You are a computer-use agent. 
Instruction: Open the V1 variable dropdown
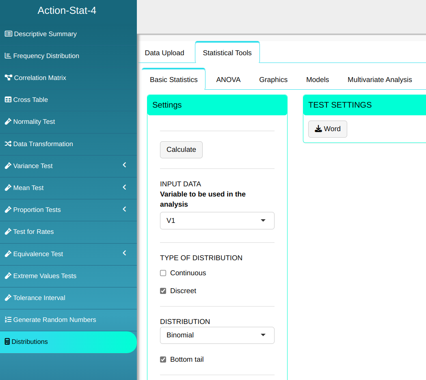[217, 221]
